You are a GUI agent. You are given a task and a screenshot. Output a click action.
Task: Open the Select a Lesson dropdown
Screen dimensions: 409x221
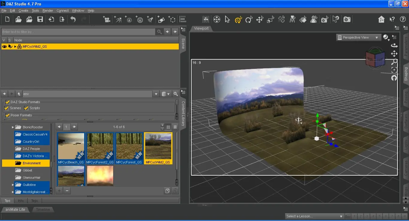[x=314, y=216]
